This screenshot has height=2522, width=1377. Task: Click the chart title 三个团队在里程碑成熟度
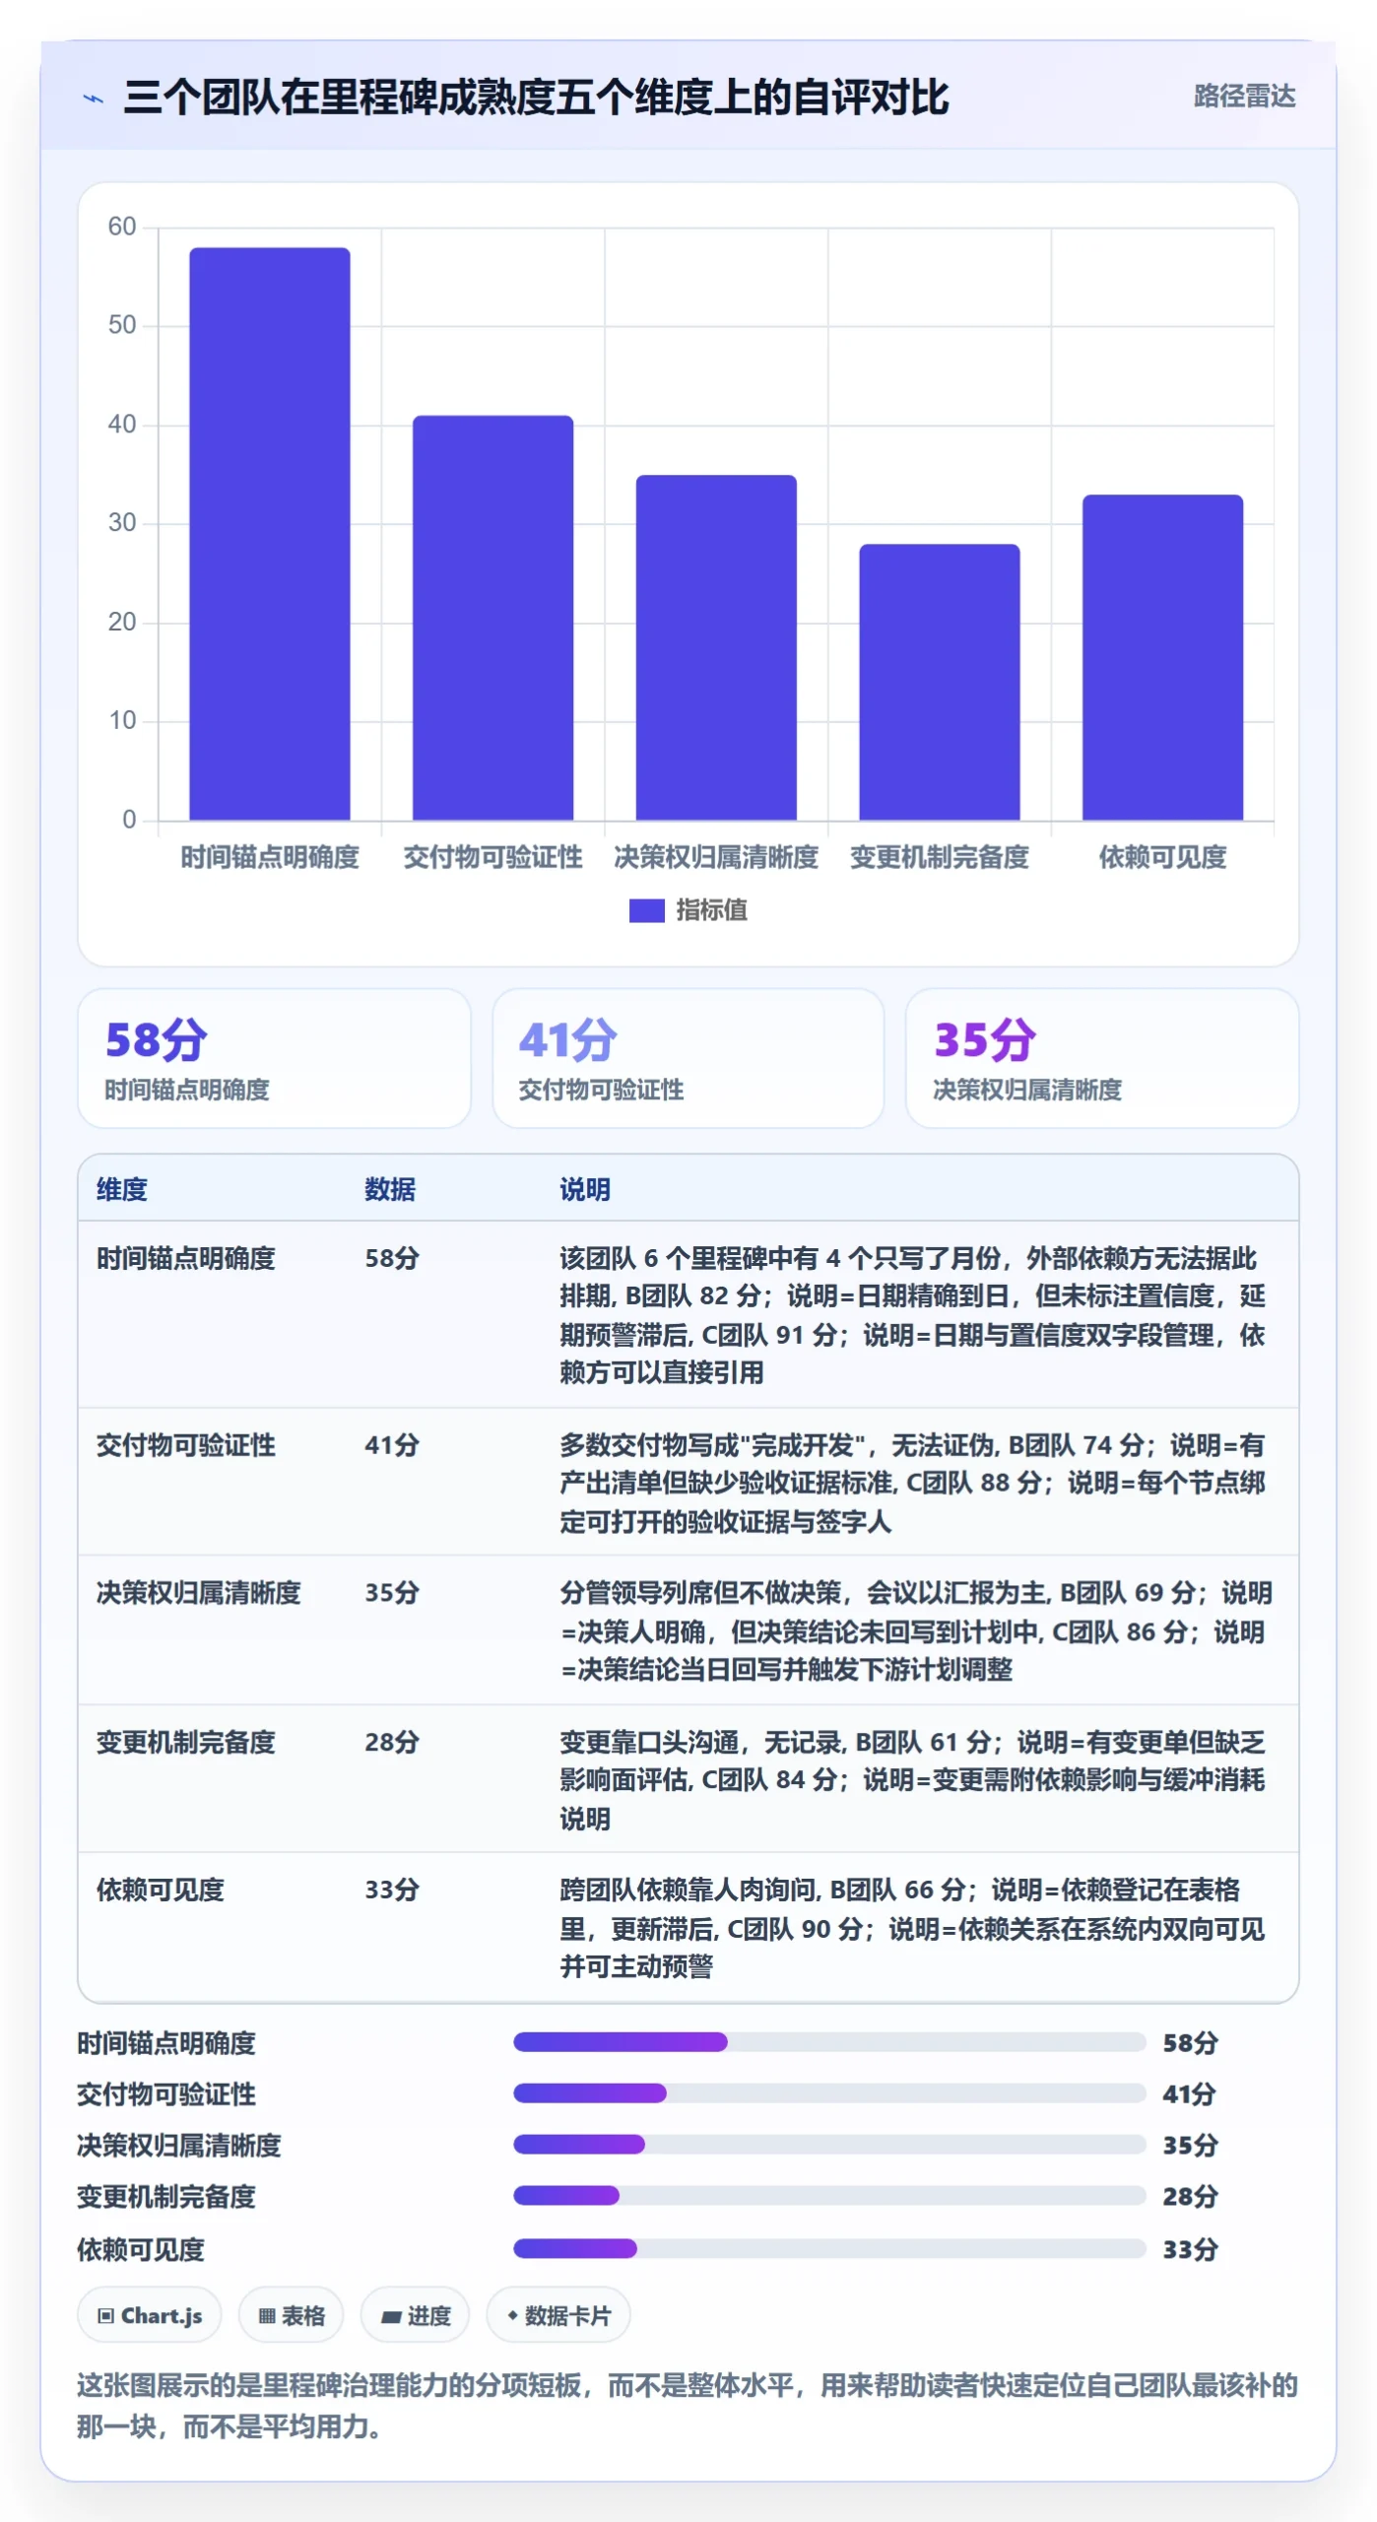coord(535,98)
